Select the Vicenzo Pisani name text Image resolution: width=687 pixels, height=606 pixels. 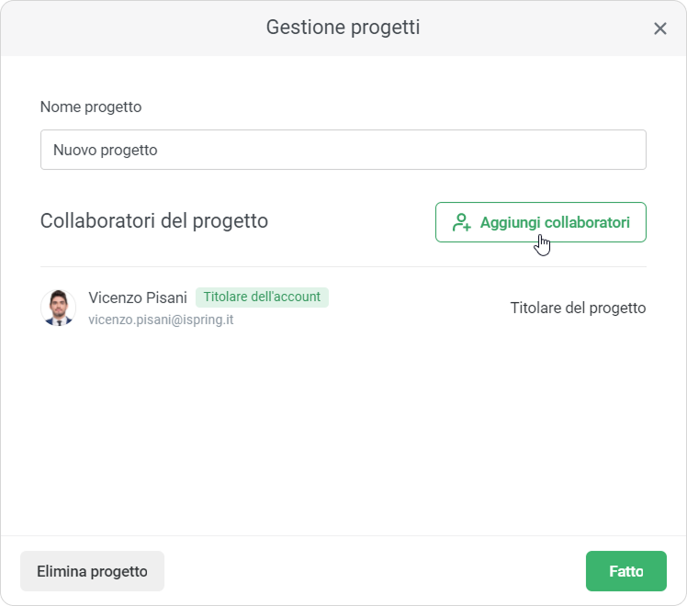point(138,297)
